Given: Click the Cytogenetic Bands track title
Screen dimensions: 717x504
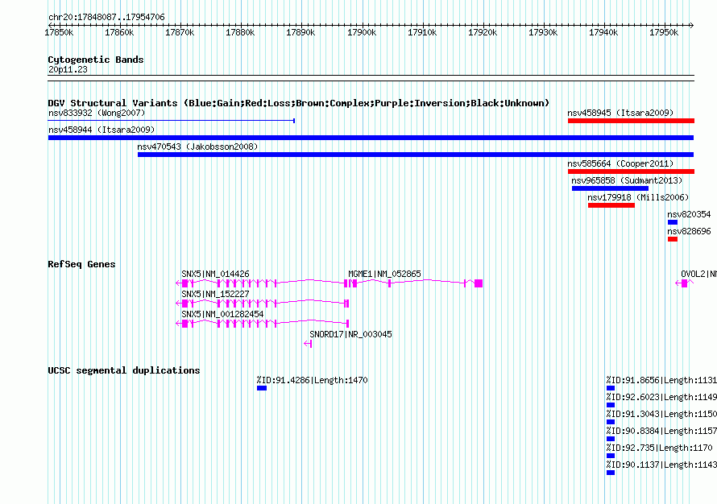Looking at the screenshot, I should (x=96, y=60).
